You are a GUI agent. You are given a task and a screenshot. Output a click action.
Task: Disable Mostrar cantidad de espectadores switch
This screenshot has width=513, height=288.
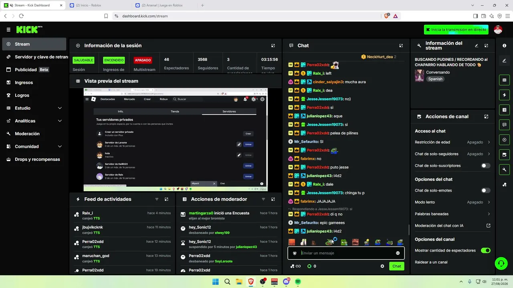pyautogui.click(x=485, y=250)
